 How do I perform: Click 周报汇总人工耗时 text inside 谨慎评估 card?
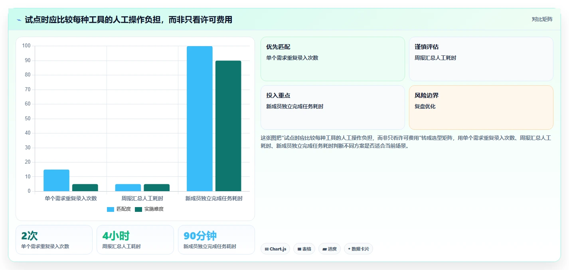point(435,58)
